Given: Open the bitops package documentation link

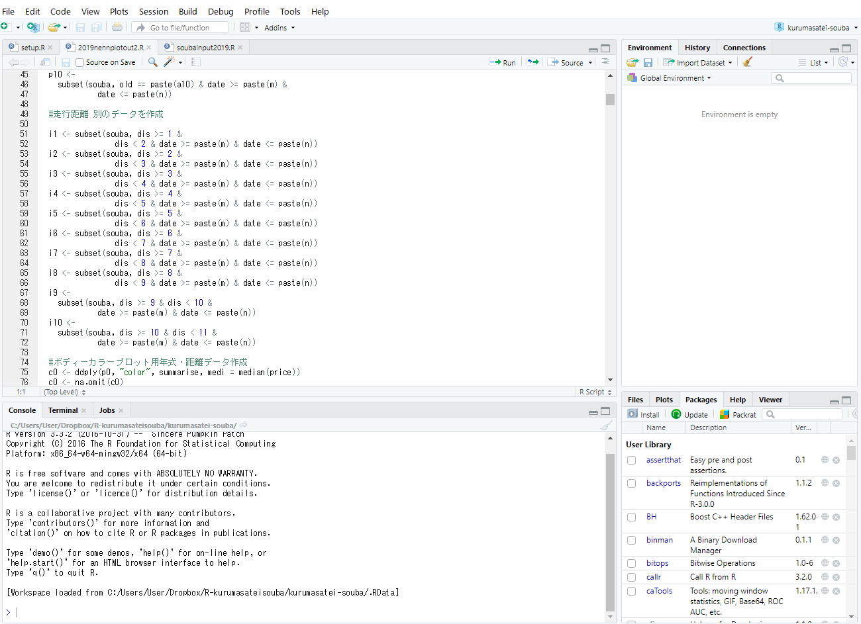Looking at the screenshot, I should tap(657, 563).
